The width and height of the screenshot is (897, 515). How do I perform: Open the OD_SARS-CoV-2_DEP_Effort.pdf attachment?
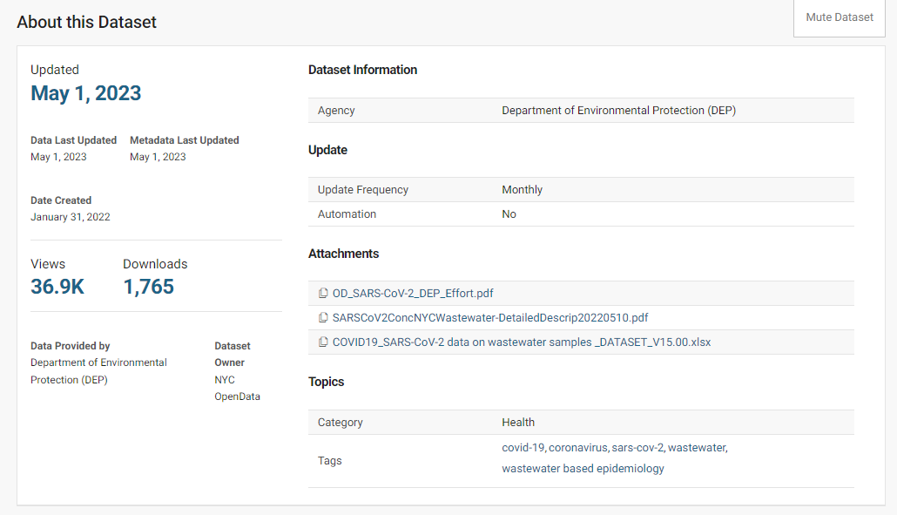point(413,294)
